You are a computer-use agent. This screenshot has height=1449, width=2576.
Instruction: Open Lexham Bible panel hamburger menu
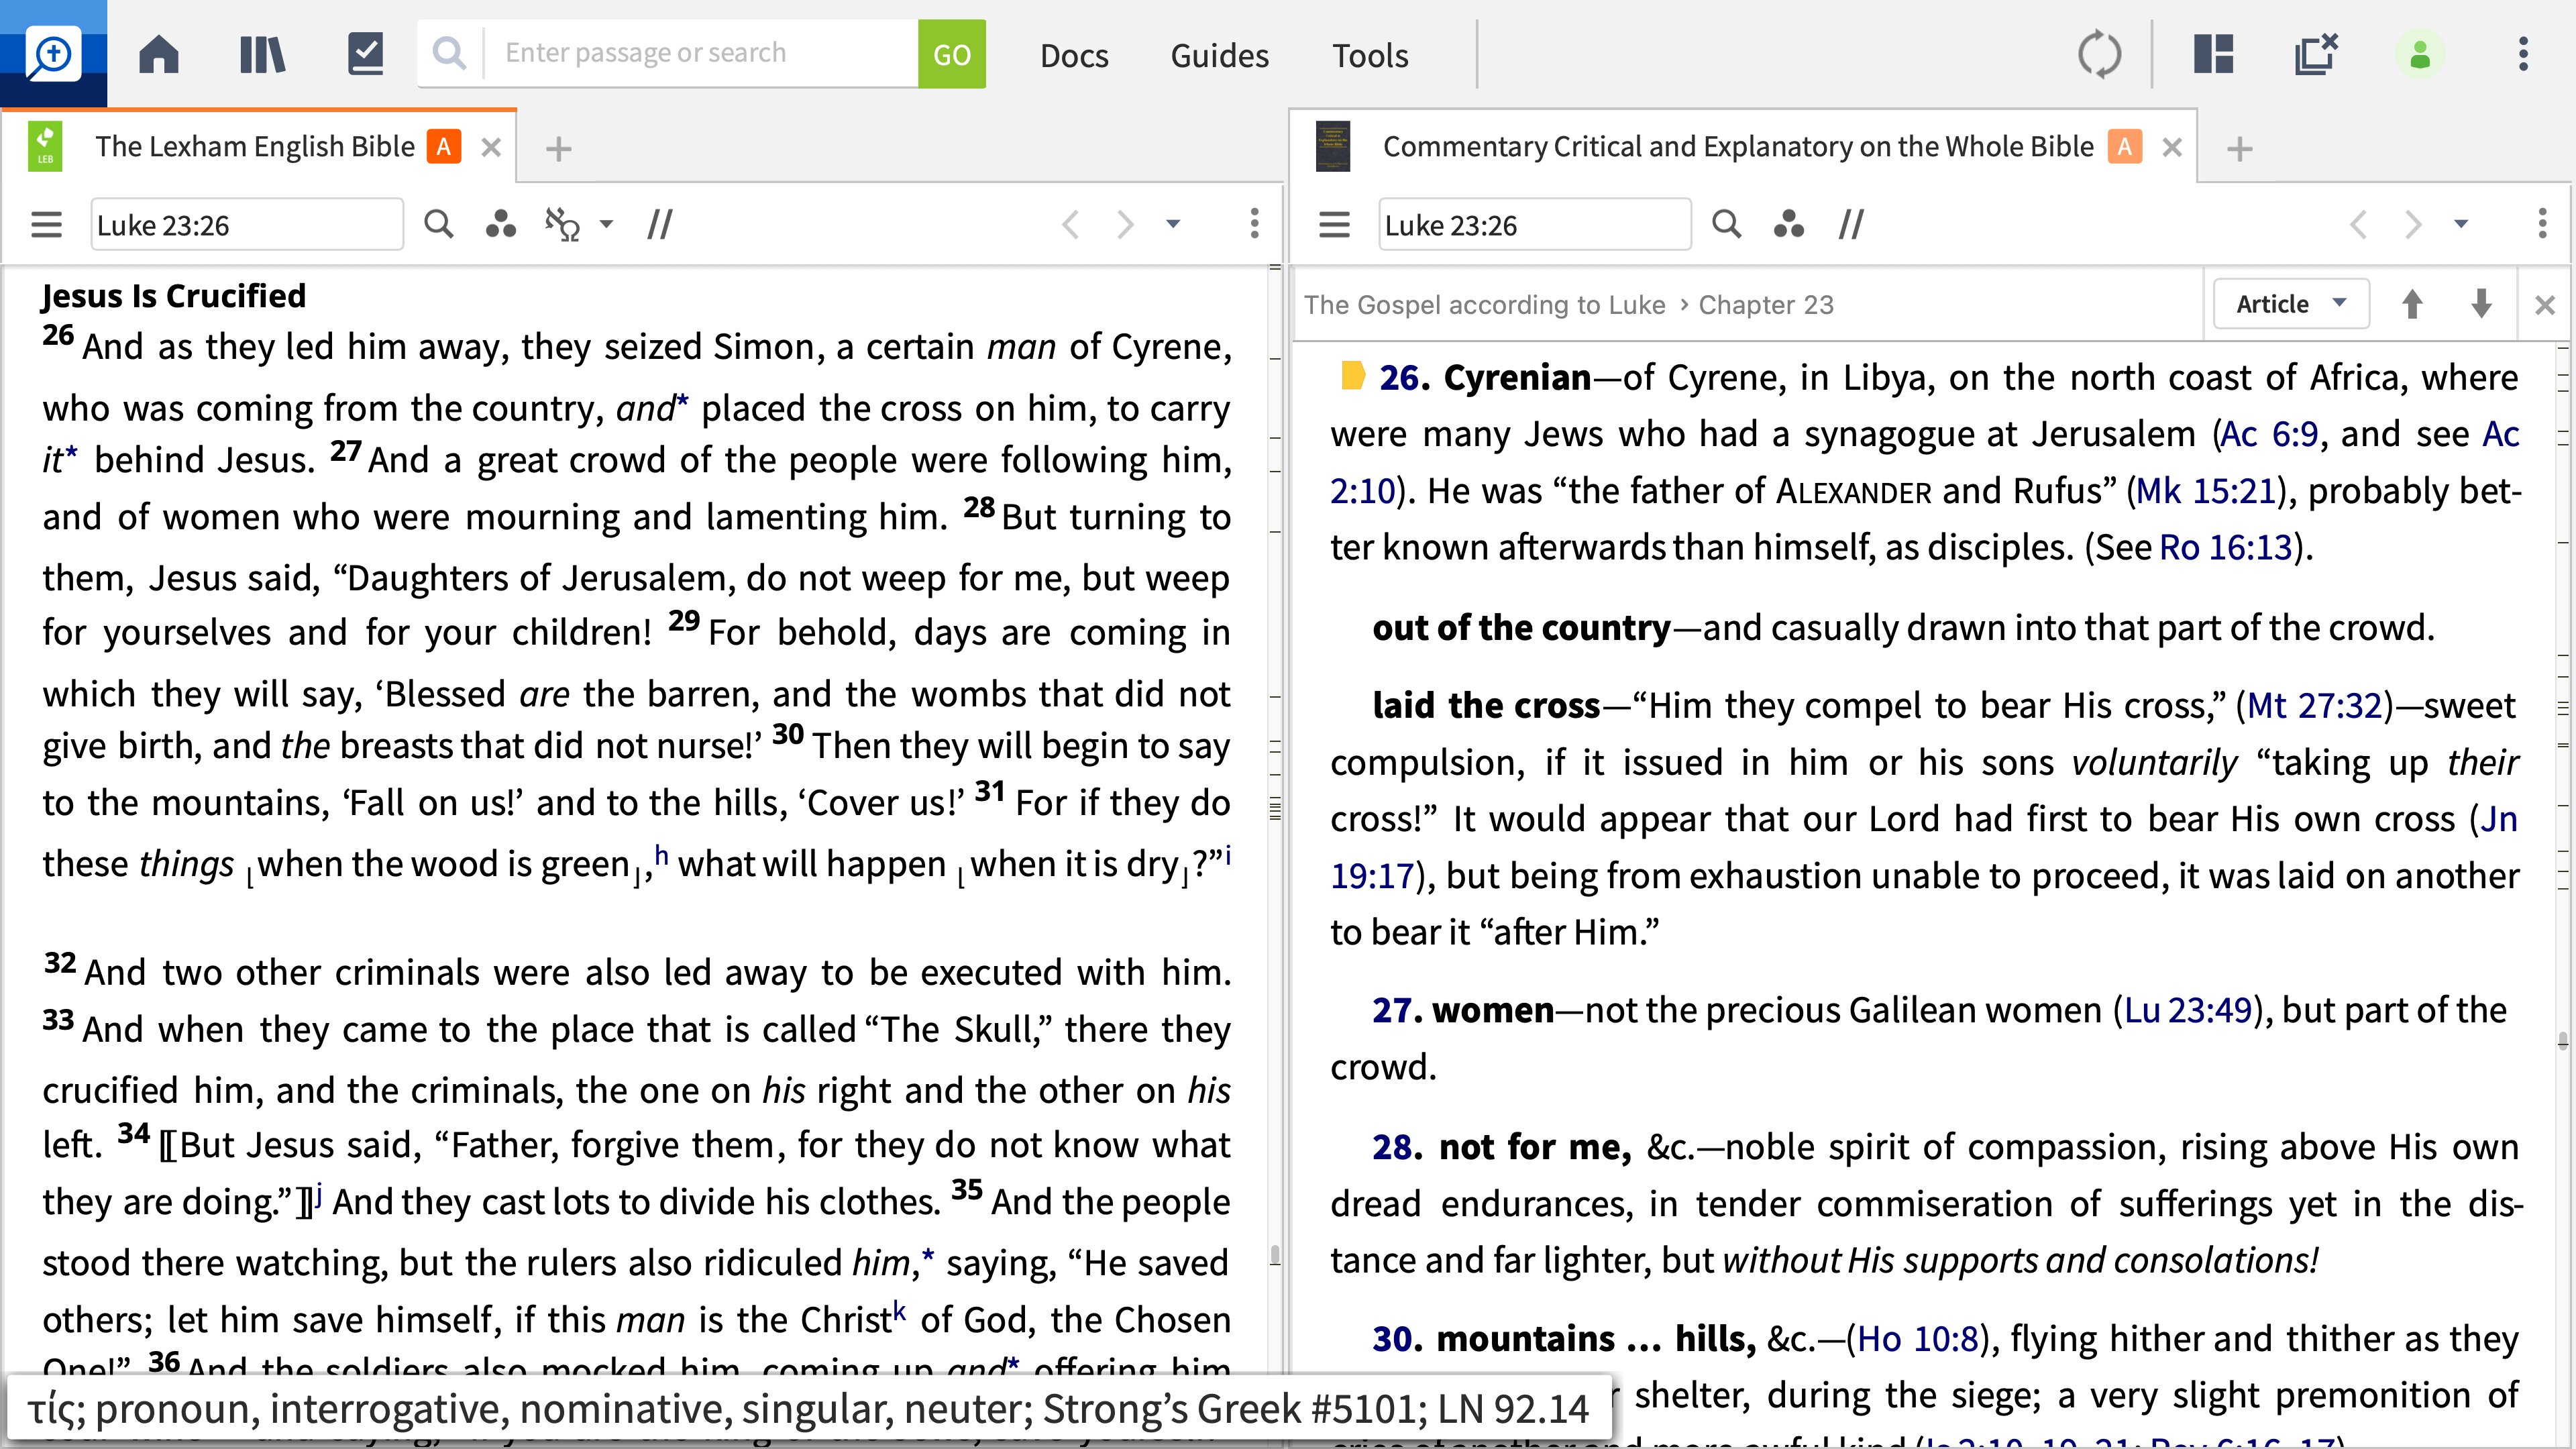click(x=46, y=224)
